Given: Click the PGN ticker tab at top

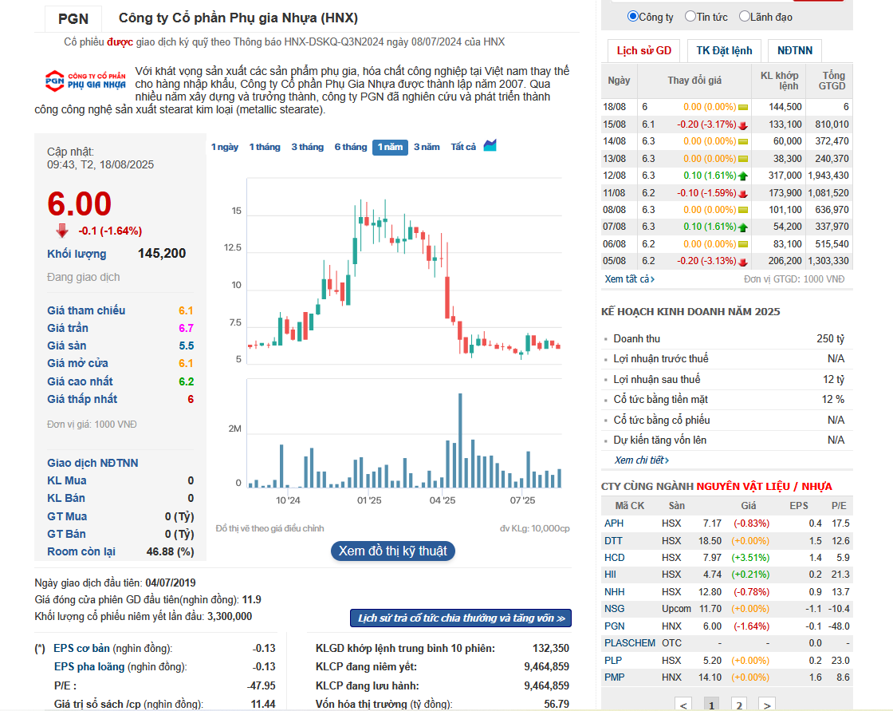Looking at the screenshot, I should tap(73, 19).
